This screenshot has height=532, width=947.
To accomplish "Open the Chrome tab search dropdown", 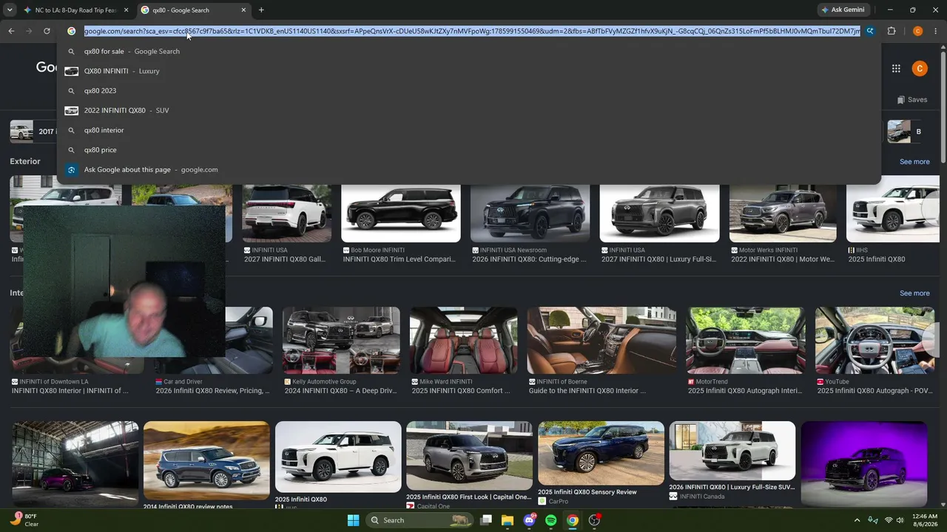I will click(x=10, y=10).
